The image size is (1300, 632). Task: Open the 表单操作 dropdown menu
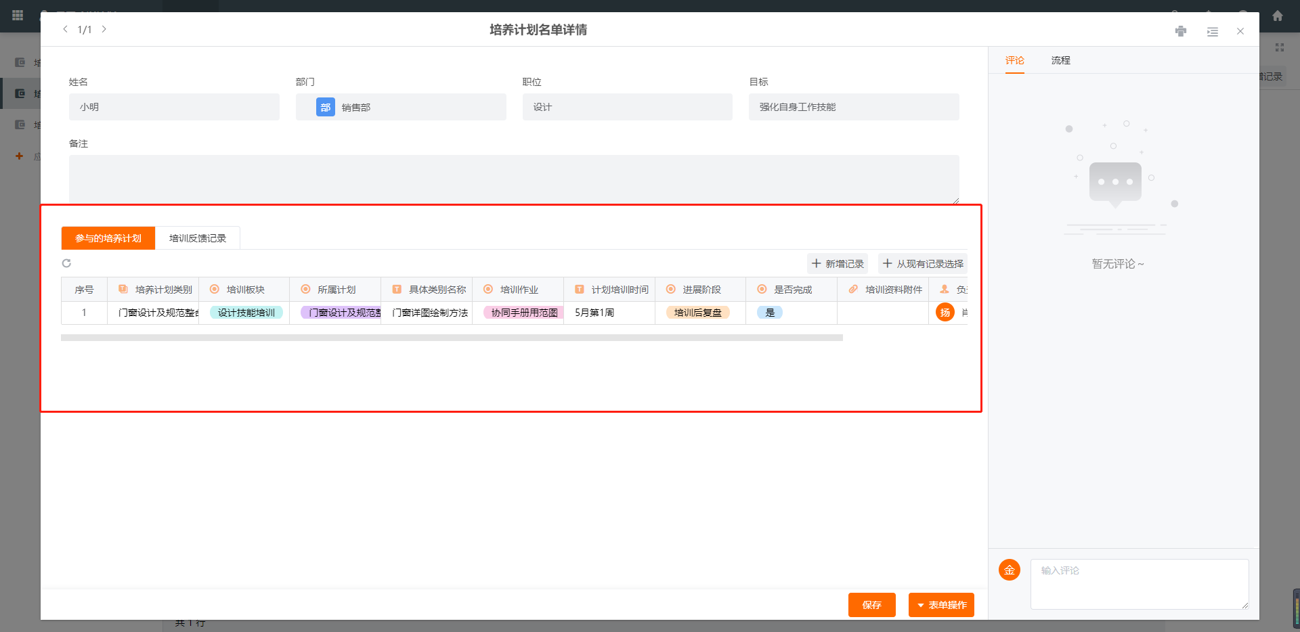(941, 605)
